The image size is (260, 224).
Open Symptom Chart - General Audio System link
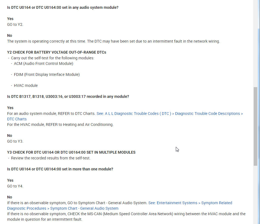click(x=190, y=203)
